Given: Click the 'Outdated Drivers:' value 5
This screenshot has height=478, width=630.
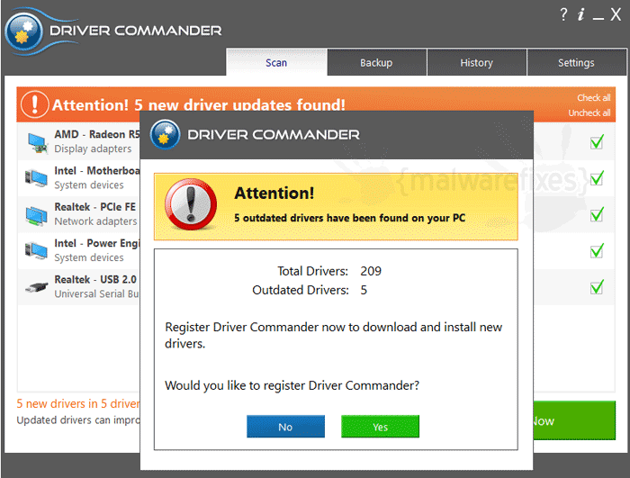Looking at the screenshot, I should pyautogui.click(x=364, y=290).
